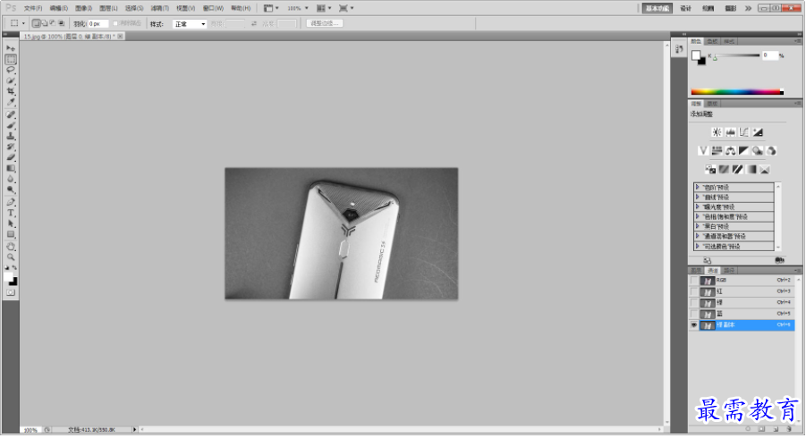806x438 pixels.
Task: Open the 窗口(W) menu
Action: coord(213,8)
